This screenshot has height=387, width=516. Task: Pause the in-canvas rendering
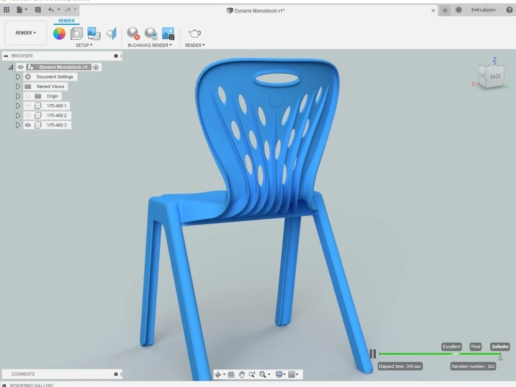(x=373, y=354)
